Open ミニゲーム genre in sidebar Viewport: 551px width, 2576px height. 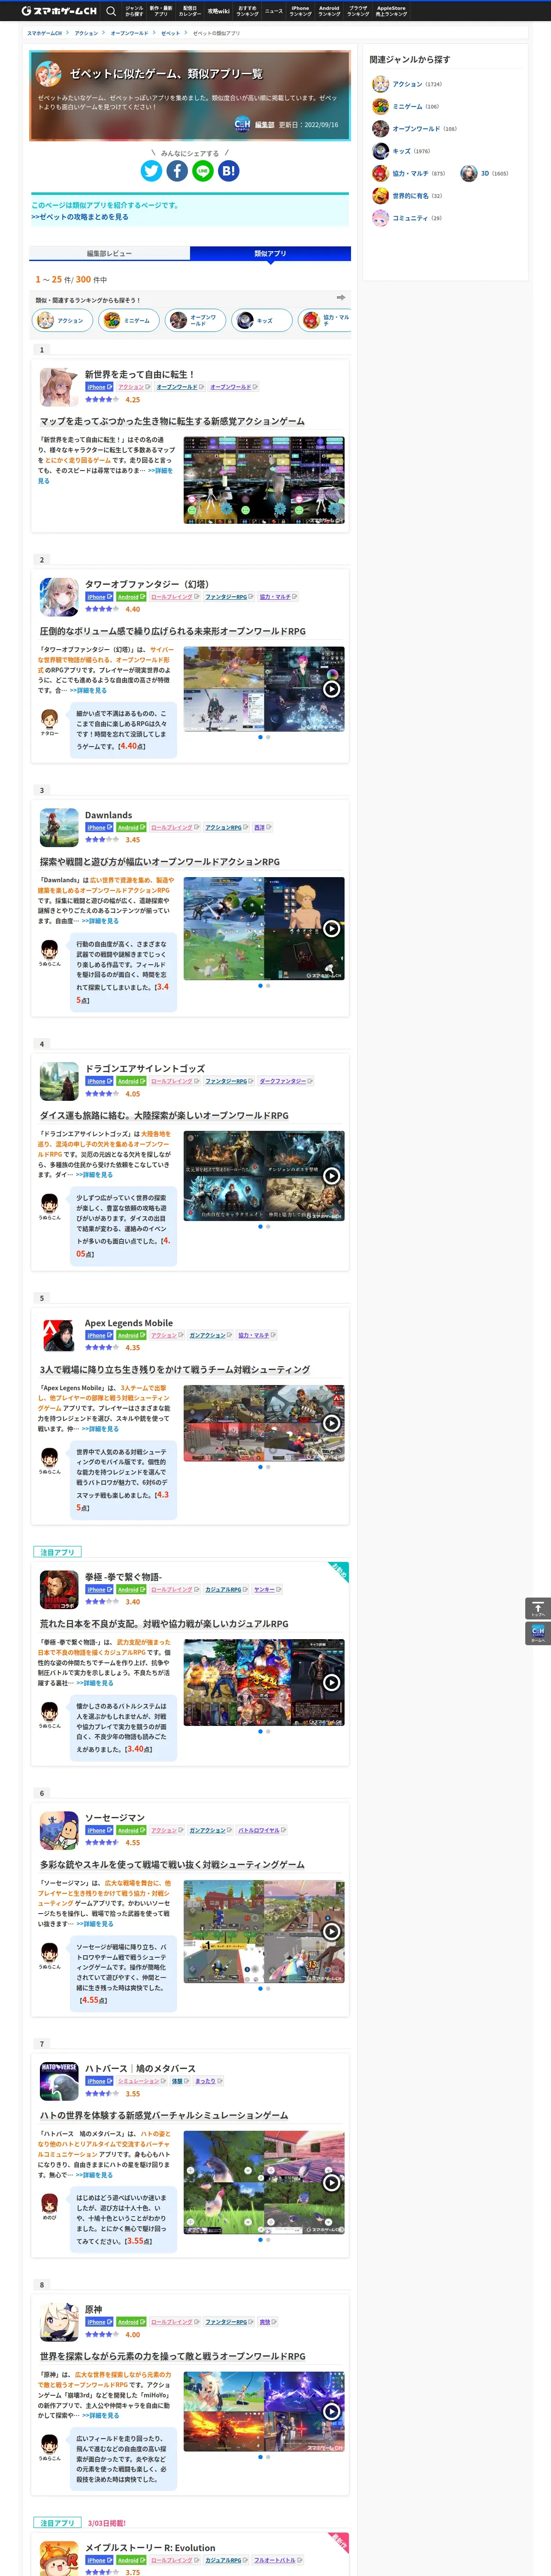(x=406, y=106)
